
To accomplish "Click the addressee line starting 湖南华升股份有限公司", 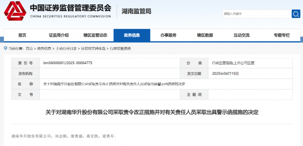I will click(x=63, y=136).
